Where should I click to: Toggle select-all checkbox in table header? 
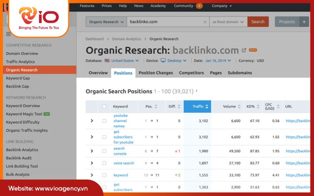(104, 107)
